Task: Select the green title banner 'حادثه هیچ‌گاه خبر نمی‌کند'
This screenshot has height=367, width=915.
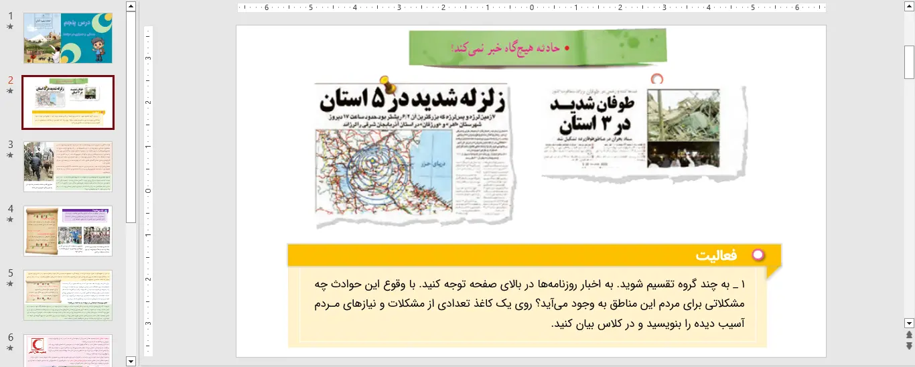Action: [538, 48]
